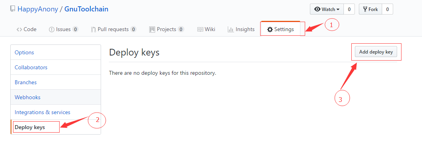
Task: Click the fork icon on Fork button
Action: pos(365,9)
